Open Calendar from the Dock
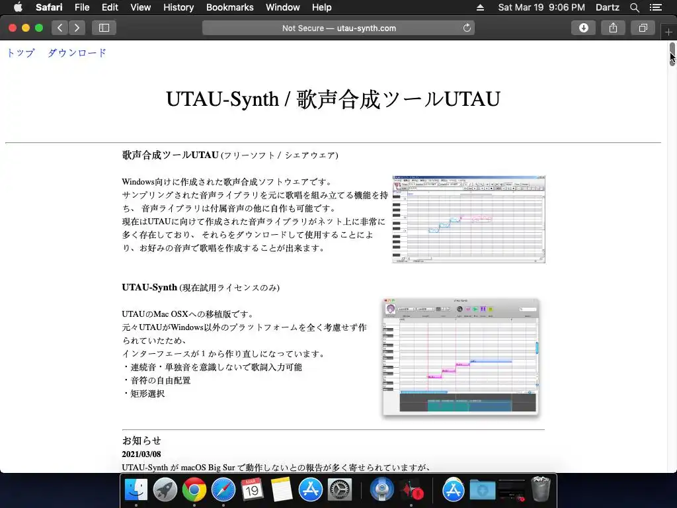Viewport: 677px width, 508px height. (x=252, y=489)
